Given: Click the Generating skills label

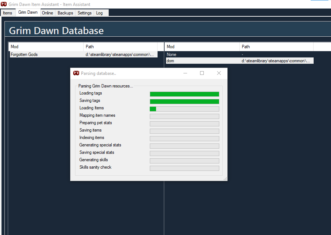Looking at the screenshot, I should click(x=94, y=160).
